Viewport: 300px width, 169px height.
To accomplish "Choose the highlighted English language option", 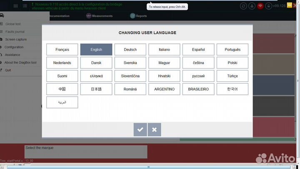I will (96, 50).
